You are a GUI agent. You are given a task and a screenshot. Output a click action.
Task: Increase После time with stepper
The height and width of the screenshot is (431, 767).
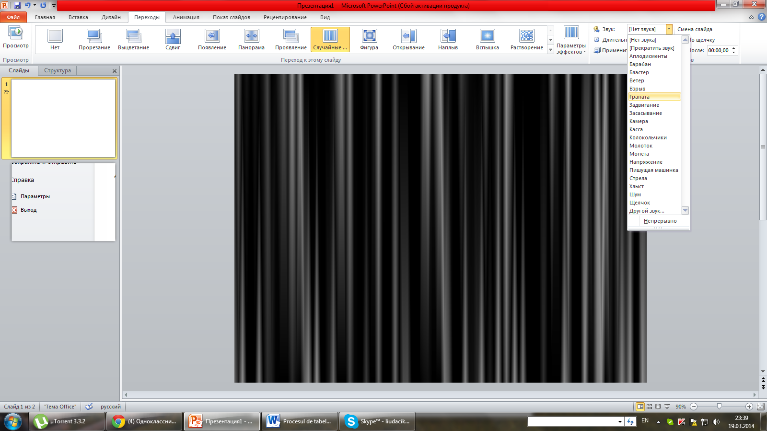point(733,48)
